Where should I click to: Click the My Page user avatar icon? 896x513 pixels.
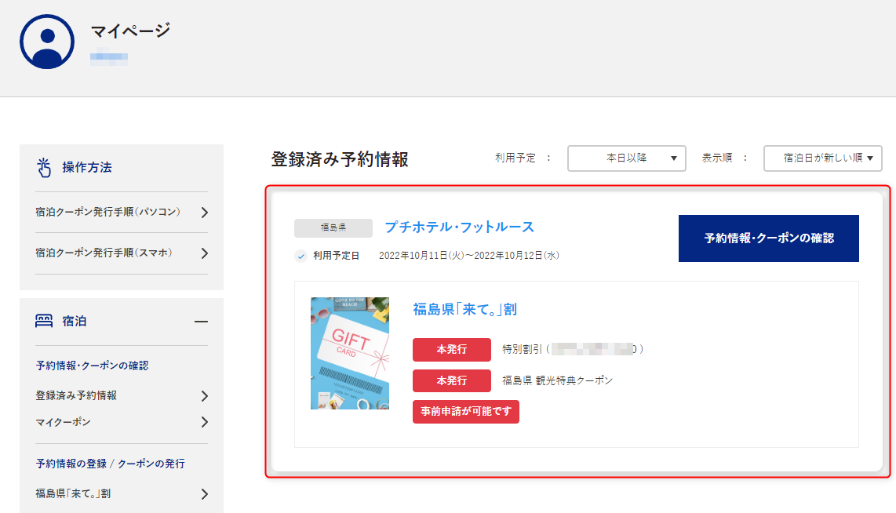point(47,42)
